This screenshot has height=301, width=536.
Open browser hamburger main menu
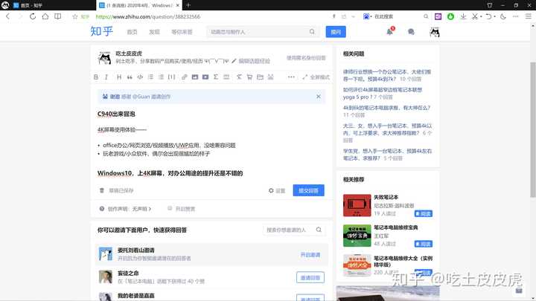[528, 16]
